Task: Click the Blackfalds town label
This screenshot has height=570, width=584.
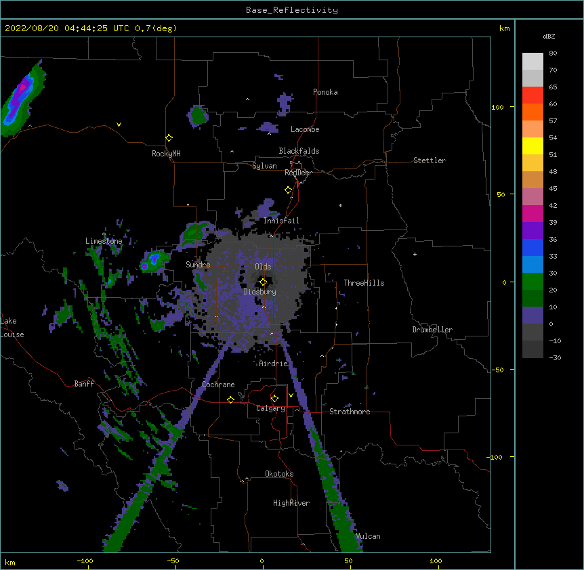Action: click(x=299, y=151)
